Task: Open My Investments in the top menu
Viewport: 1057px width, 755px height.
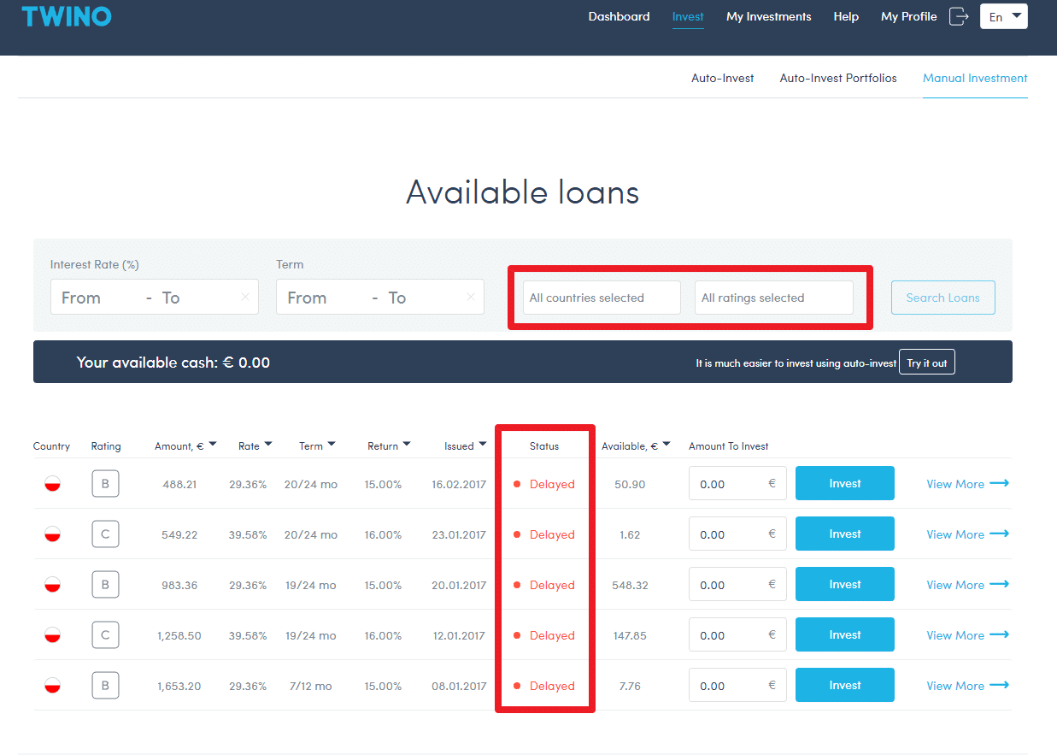Action: coord(769,16)
